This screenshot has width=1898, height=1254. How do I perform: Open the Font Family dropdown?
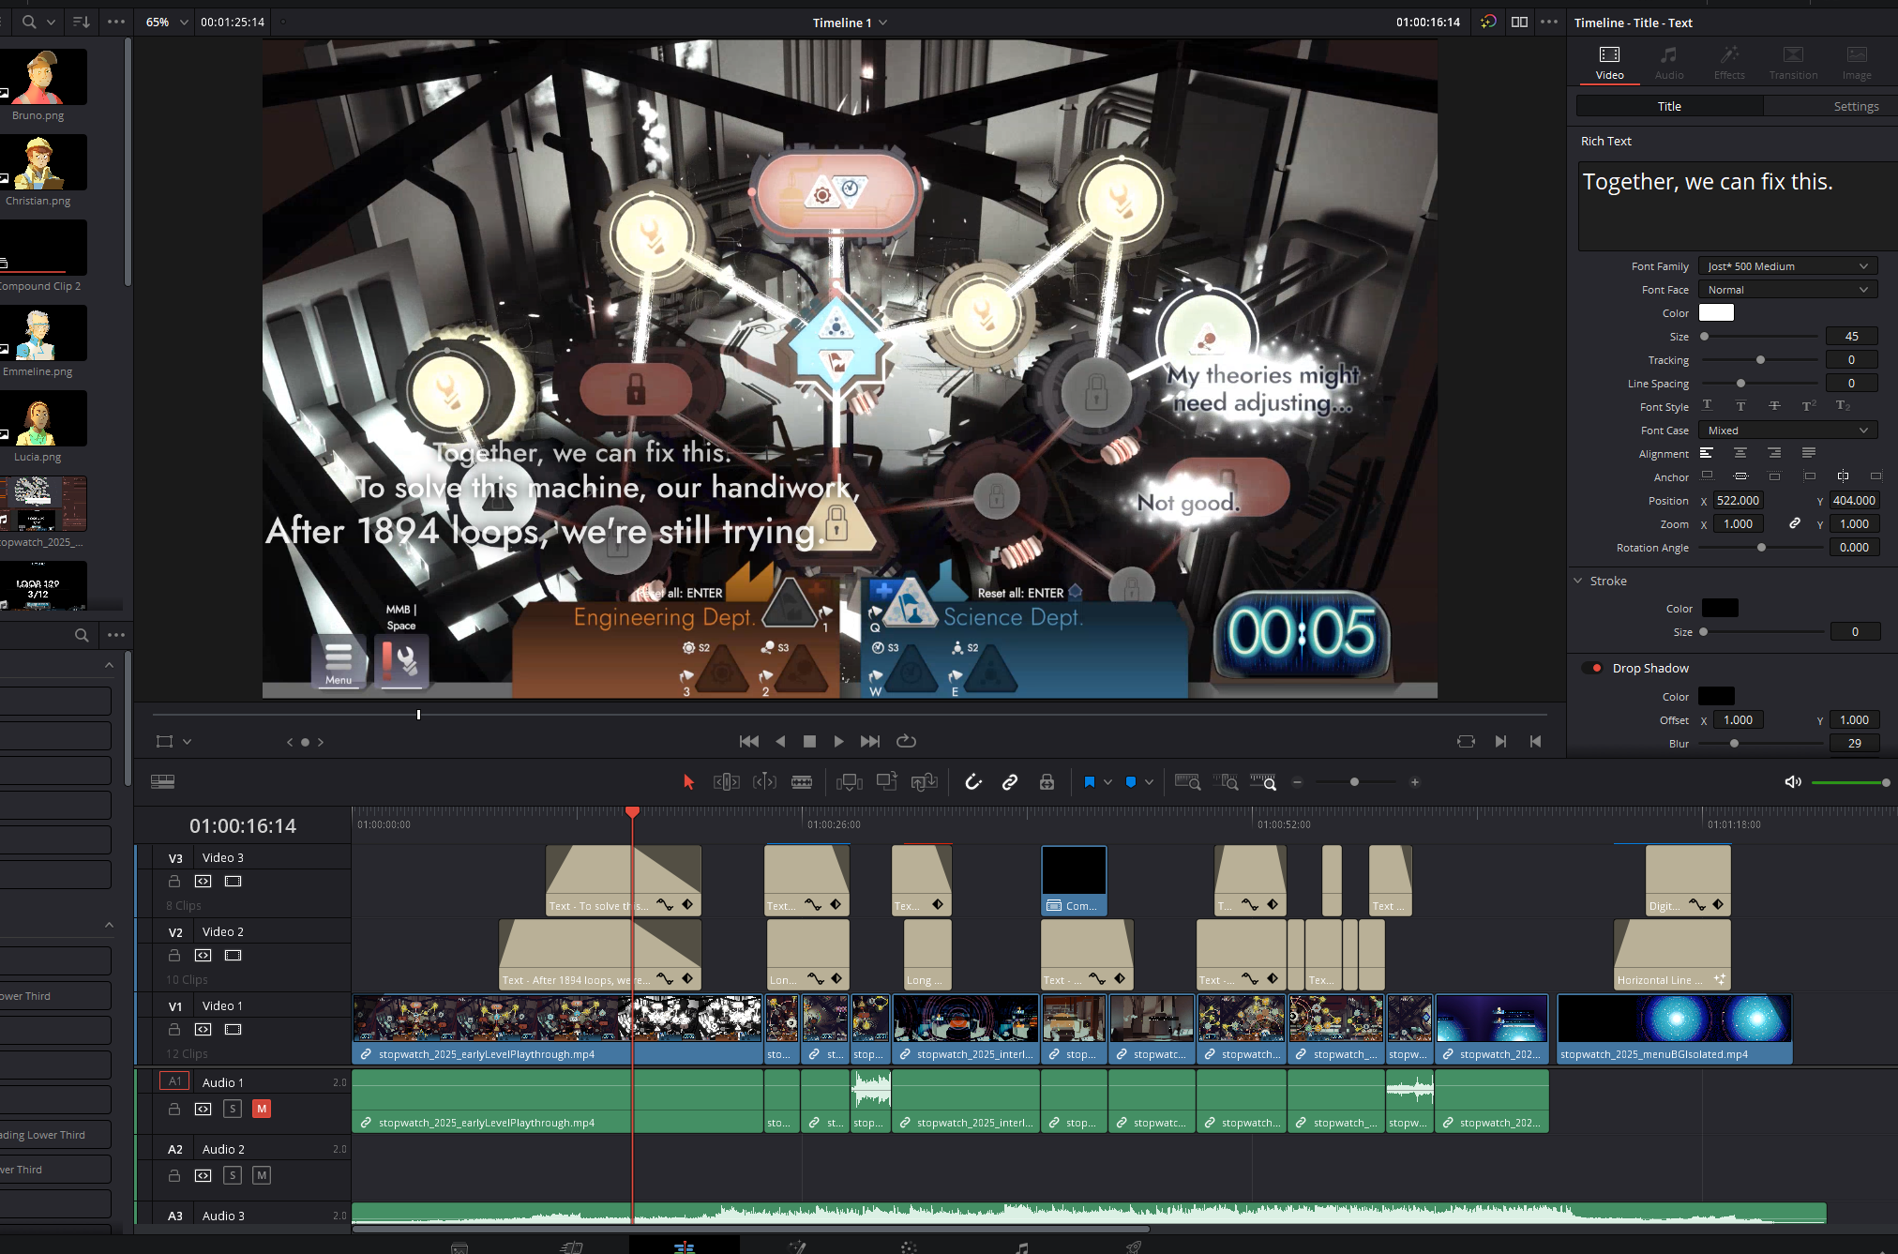[x=1787, y=266]
